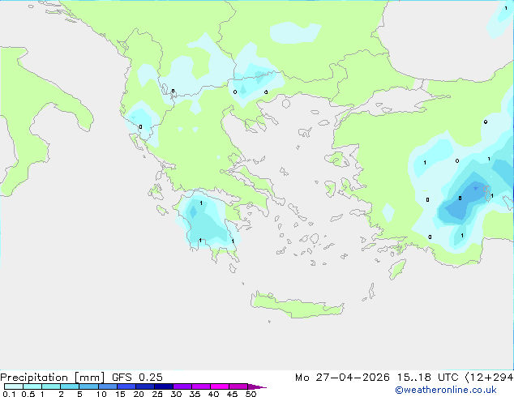Click the island of Crete on map

(297, 305)
